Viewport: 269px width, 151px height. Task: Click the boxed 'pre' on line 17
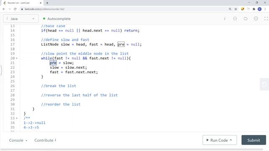tap(121, 44)
